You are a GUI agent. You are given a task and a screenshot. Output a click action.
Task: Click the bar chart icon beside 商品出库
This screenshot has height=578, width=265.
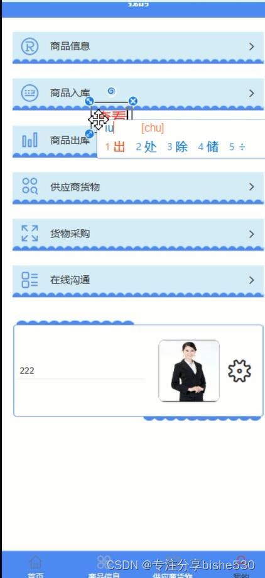(x=30, y=140)
